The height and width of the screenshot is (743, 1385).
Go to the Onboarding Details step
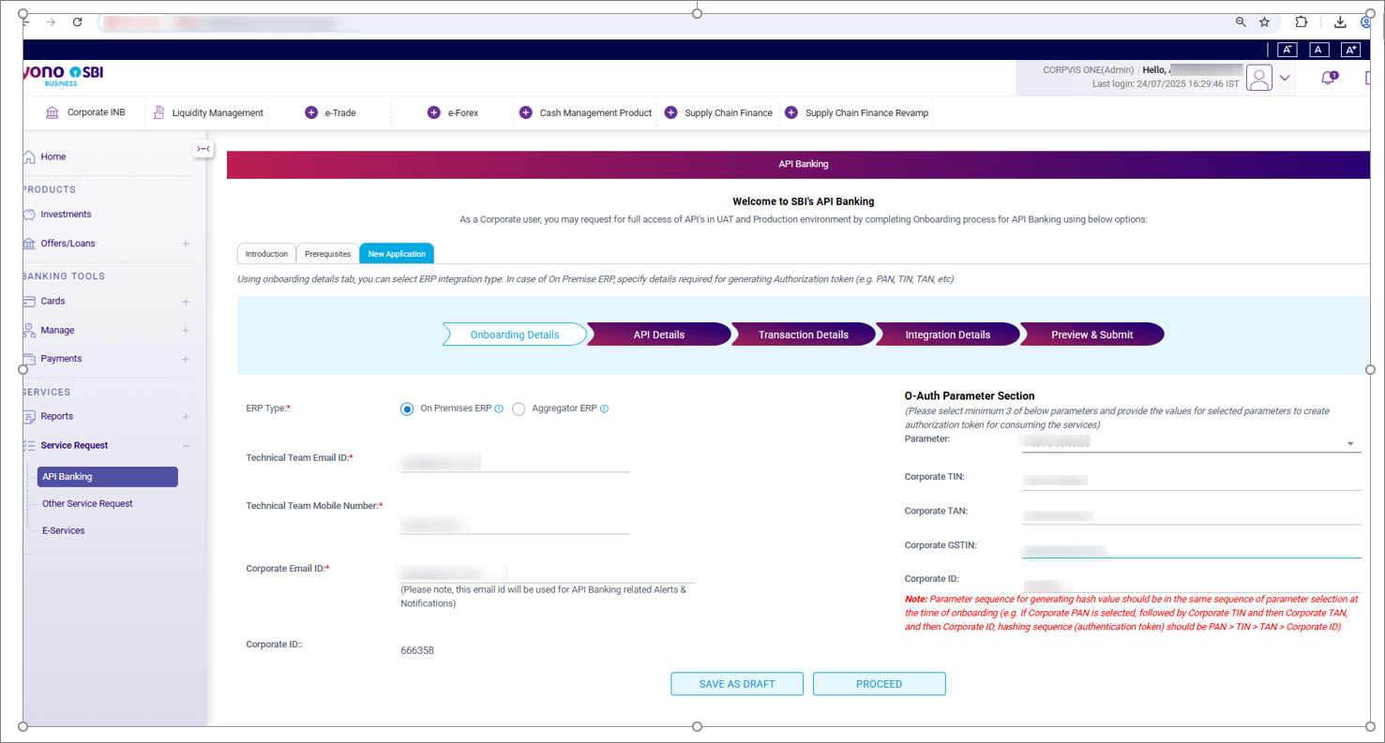pos(515,334)
